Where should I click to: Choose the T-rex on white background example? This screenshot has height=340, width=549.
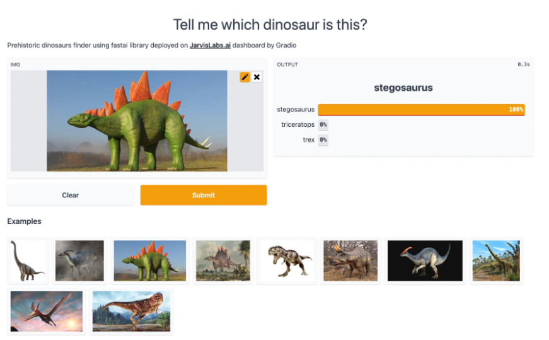click(x=287, y=261)
